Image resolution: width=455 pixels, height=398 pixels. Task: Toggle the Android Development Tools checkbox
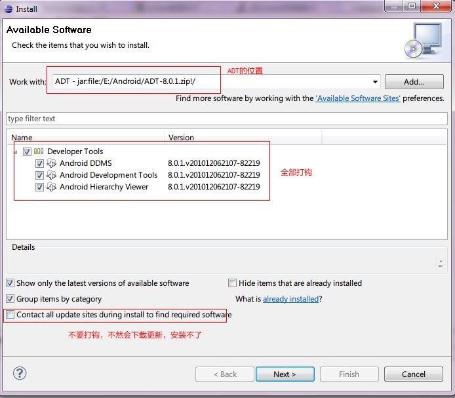[x=39, y=175]
